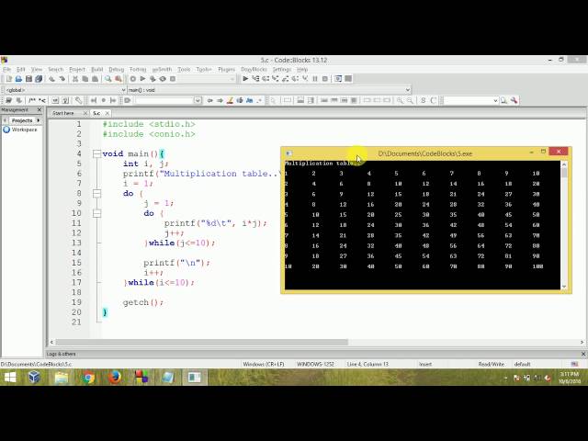Click the Save all files icon
This screenshot has height=441, width=588.
39,79
